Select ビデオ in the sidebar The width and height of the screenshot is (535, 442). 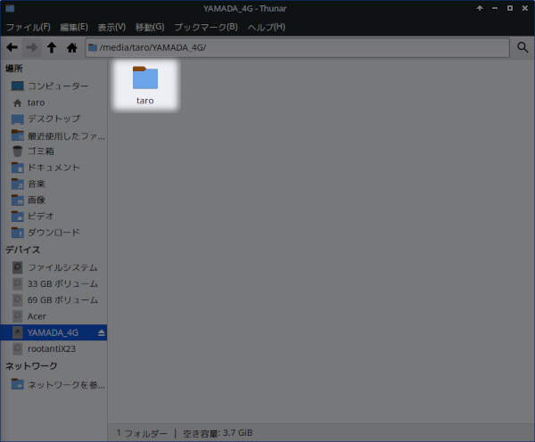click(x=53, y=216)
